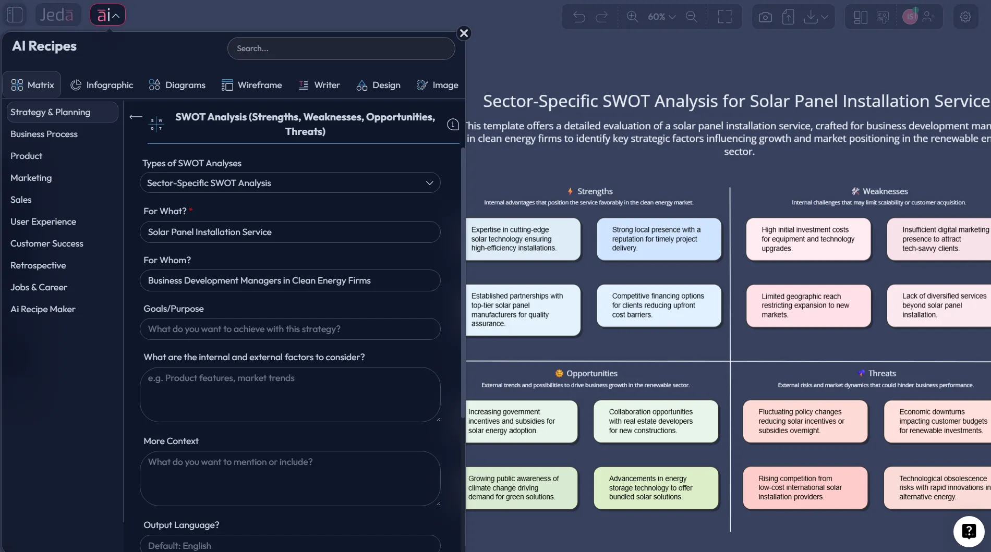Zoom in using the magnifier plus icon
The width and height of the screenshot is (991, 552).
(633, 16)
